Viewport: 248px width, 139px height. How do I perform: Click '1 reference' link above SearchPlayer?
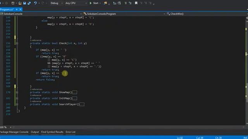(36, 101)
